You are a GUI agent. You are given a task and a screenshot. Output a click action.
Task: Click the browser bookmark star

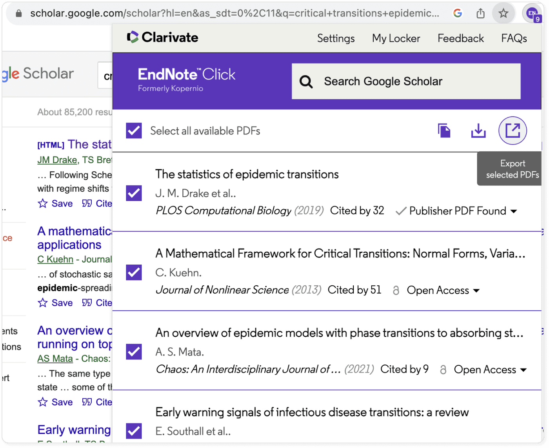pyautogui.click(x=504, y=13)
